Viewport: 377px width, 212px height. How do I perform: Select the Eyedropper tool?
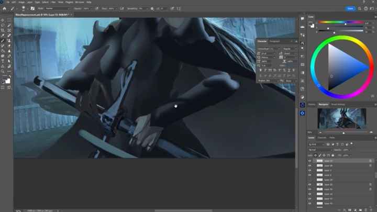pos(3,36)
